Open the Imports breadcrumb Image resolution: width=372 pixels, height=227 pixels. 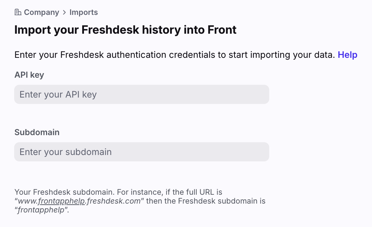coord(84,12)
